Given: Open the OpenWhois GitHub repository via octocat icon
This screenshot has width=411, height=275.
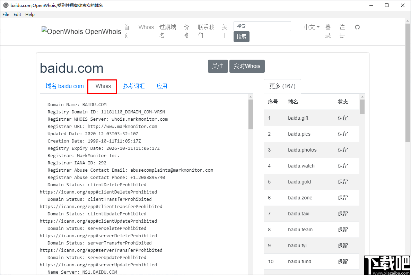Looking at the screenshot, I should click(357, 27).
